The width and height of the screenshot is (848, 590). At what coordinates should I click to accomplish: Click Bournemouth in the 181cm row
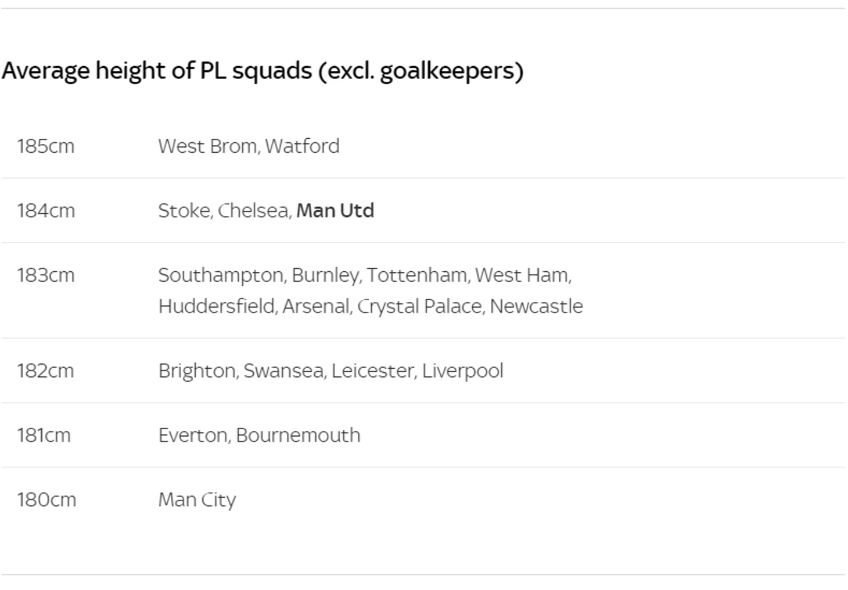(298, 436)
